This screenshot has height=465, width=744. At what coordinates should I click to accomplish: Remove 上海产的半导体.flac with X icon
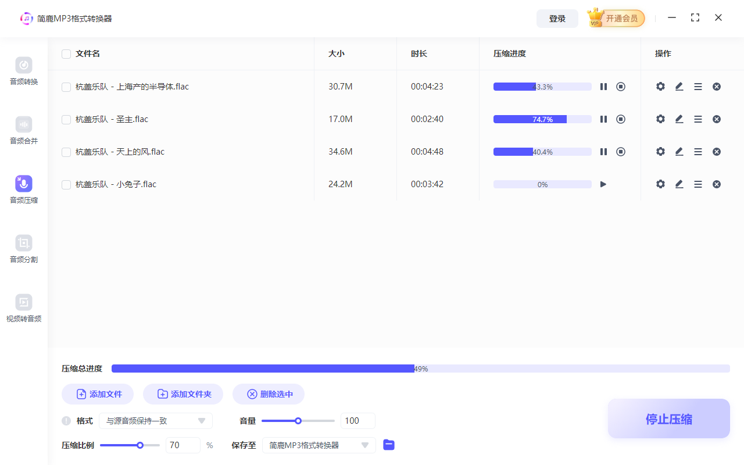click(x=717, y=87)
